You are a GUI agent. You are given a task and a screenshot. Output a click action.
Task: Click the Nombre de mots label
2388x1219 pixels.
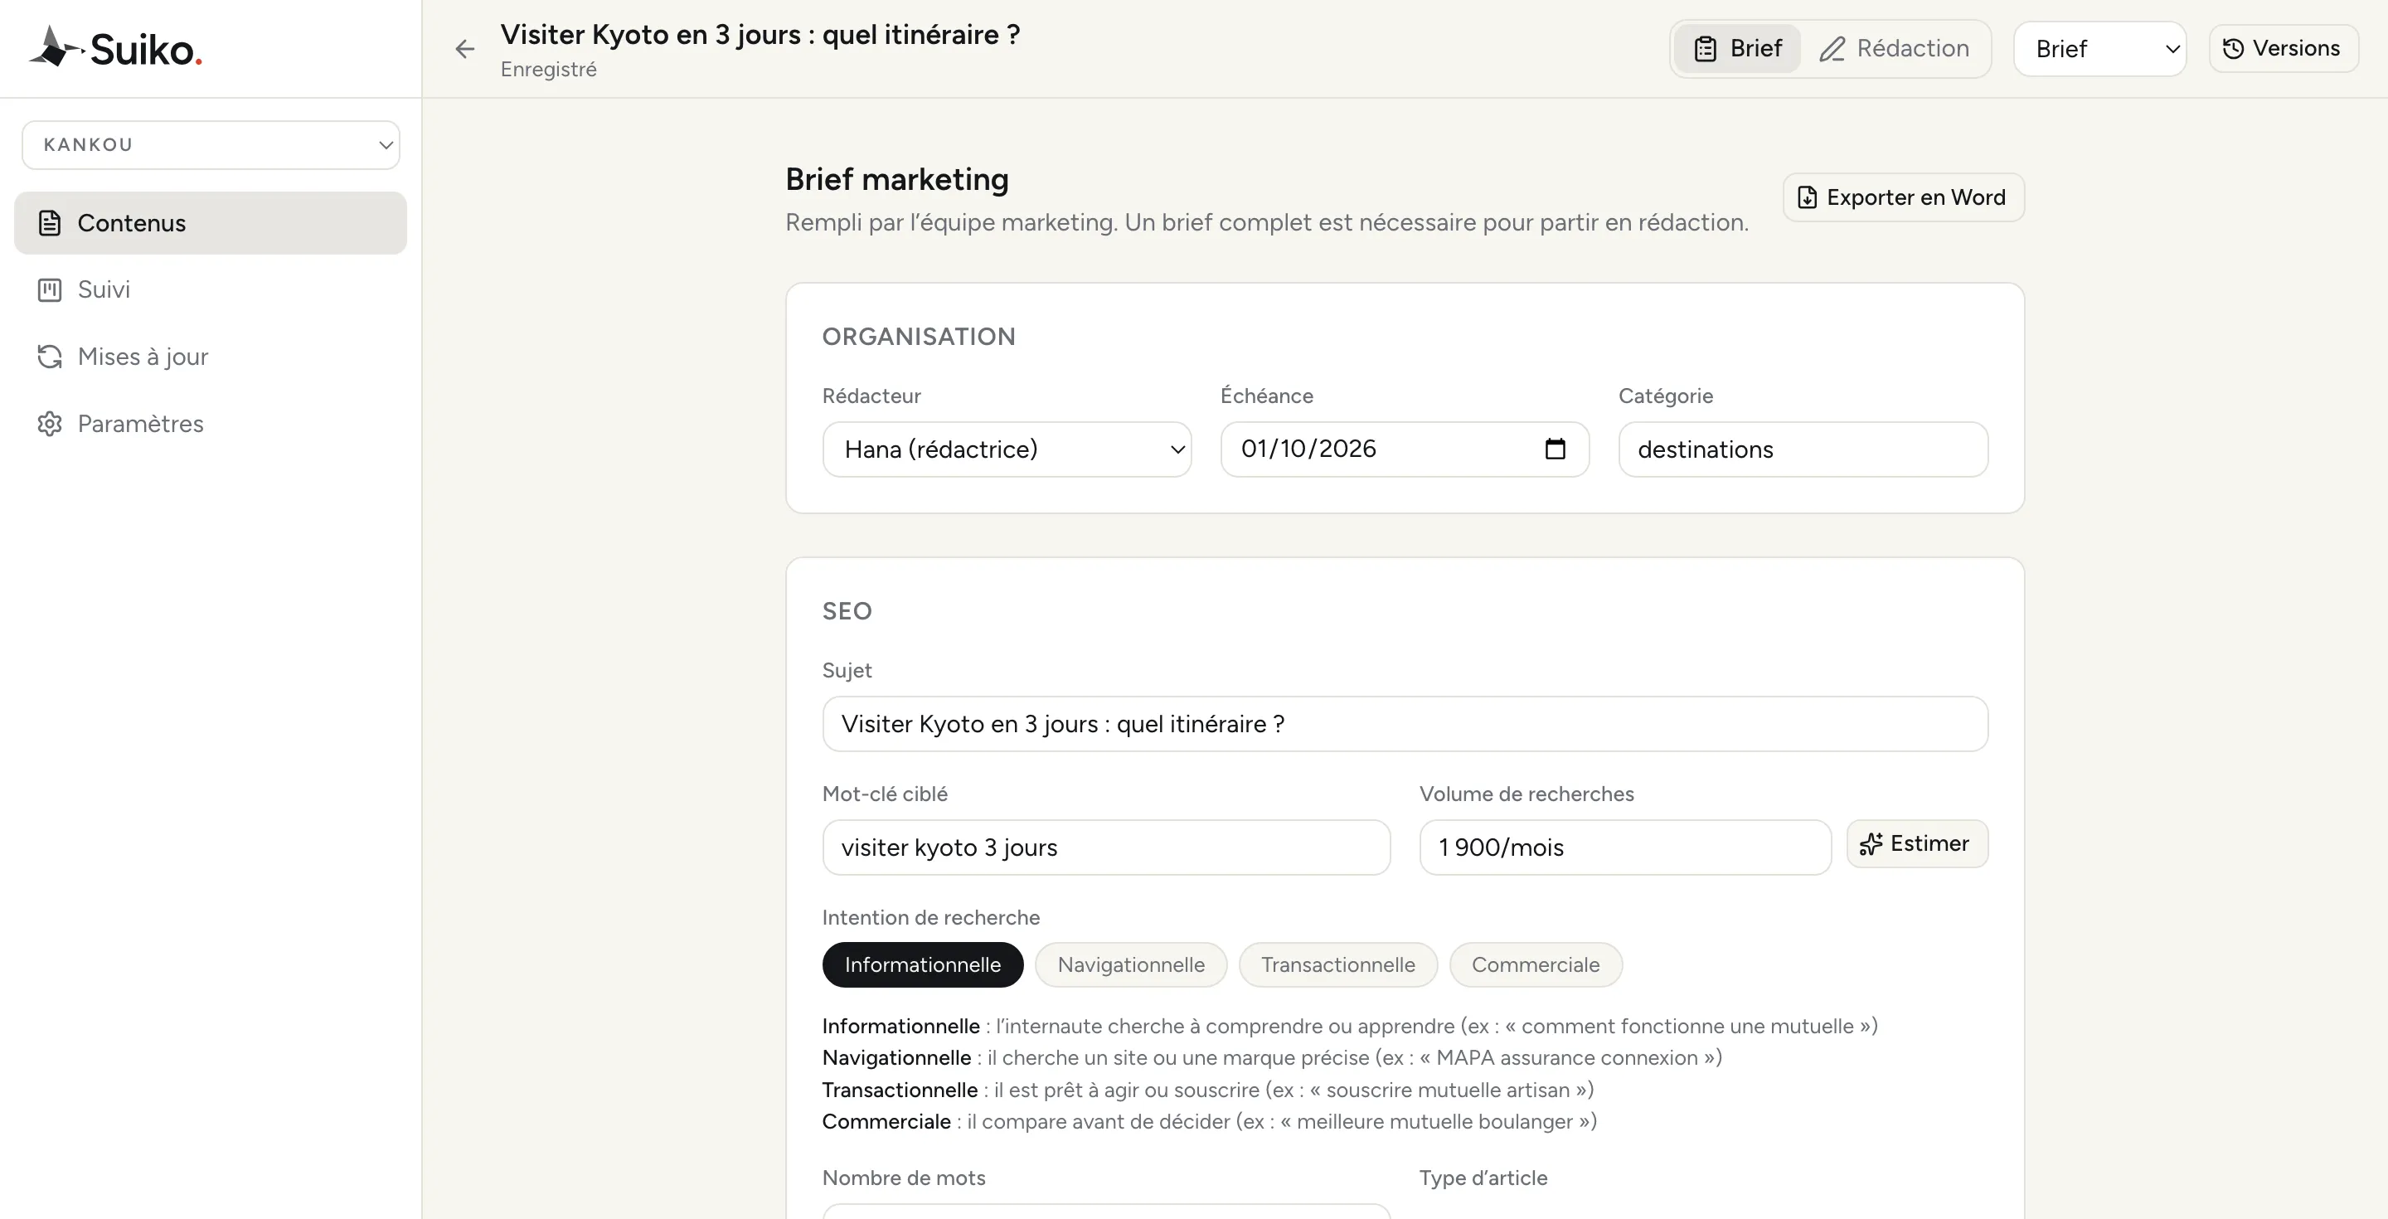[904, 1178]
